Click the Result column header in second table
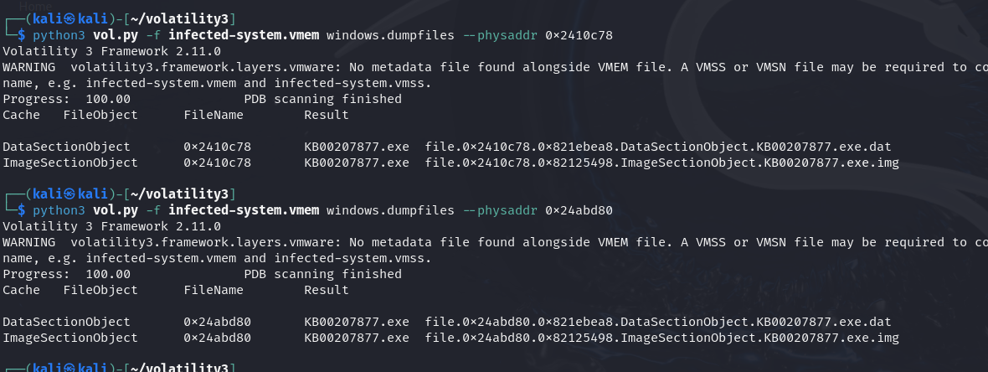Image resolution: width=988 pixels, height=372 pixels. (327, 290)
